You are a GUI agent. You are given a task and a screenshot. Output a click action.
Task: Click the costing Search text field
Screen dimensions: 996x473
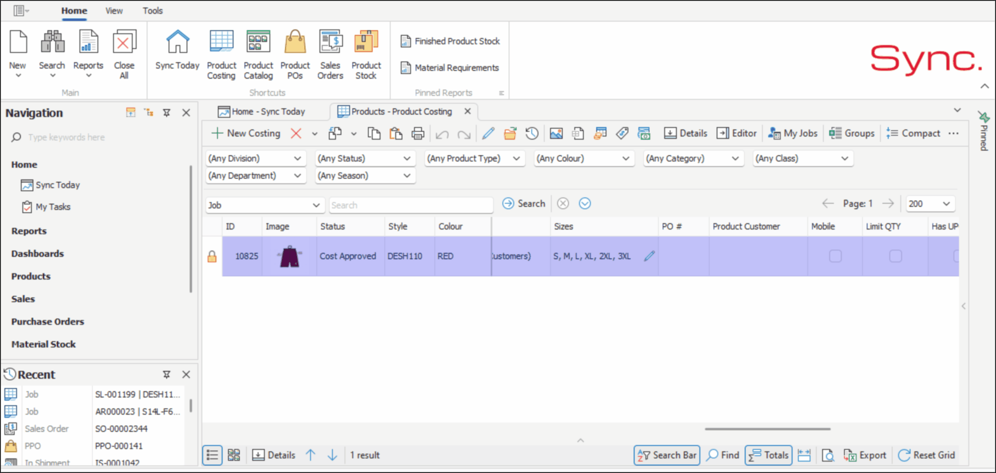411,205
